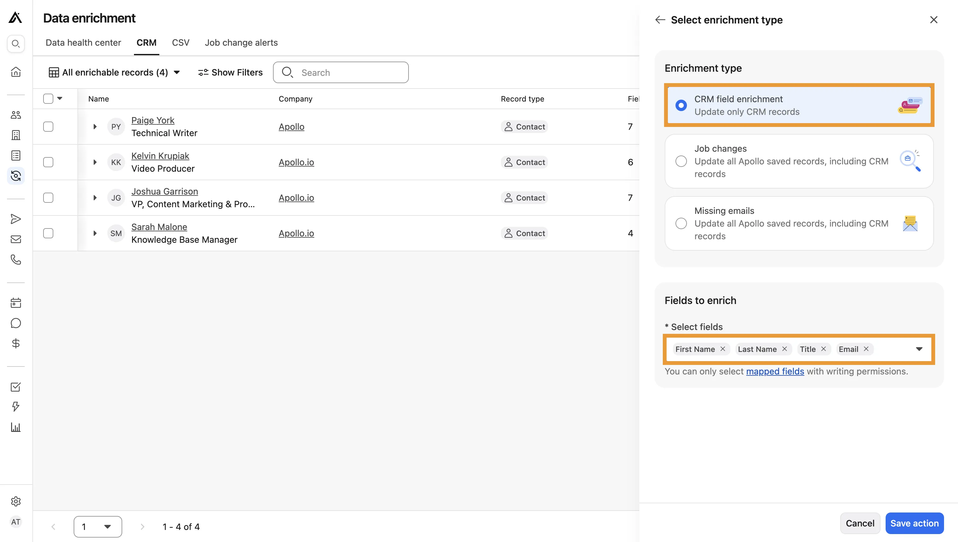Expand Kelvin Krupiak contact record row

[x=95, y=162]
